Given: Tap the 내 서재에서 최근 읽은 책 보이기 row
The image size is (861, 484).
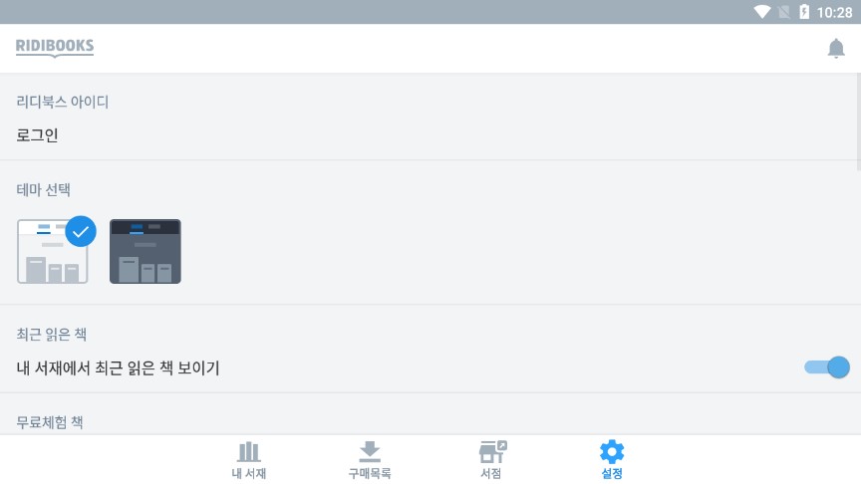Looking at the screenshot, I should click(430, 367).
